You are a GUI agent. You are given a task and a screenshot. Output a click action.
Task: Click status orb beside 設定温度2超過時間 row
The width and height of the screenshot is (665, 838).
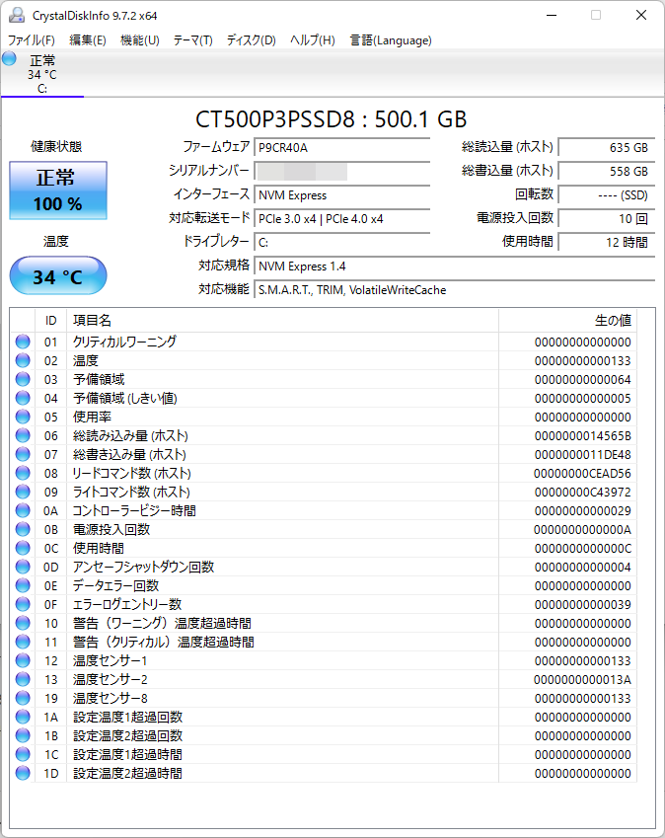23,773
